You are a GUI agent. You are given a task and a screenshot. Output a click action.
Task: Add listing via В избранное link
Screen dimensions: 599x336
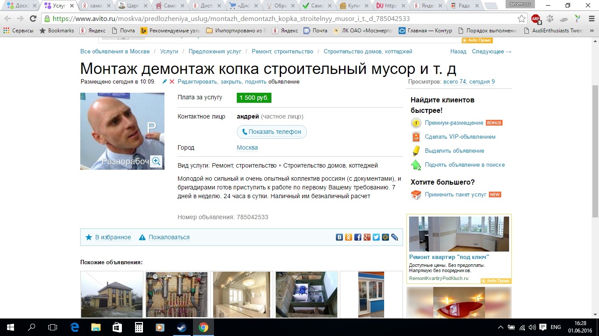[x=113, y=237]
